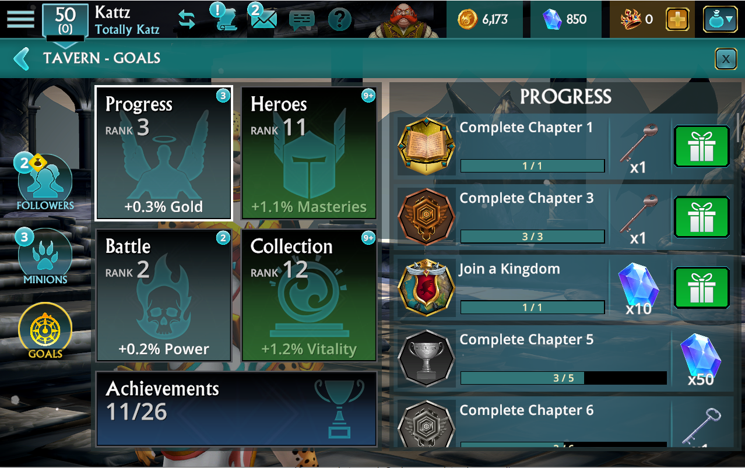745x468 pixels.
Task: Open the Achievements 11/26 panel
Action: pyautogui.click(x=237, y=409)
